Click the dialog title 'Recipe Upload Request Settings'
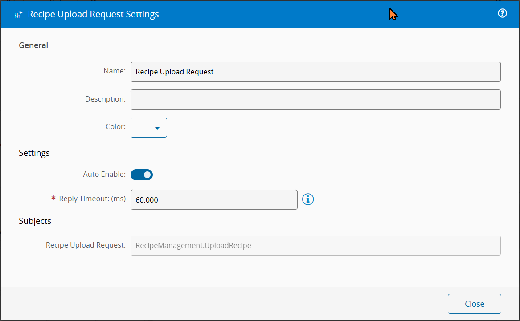520x321 pixels. pos(93,14)
